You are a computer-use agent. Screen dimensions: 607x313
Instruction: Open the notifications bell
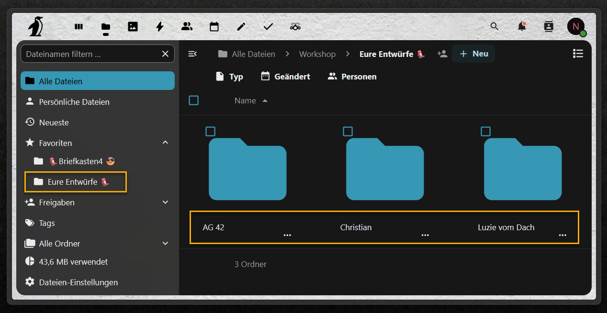click(522, 27)
